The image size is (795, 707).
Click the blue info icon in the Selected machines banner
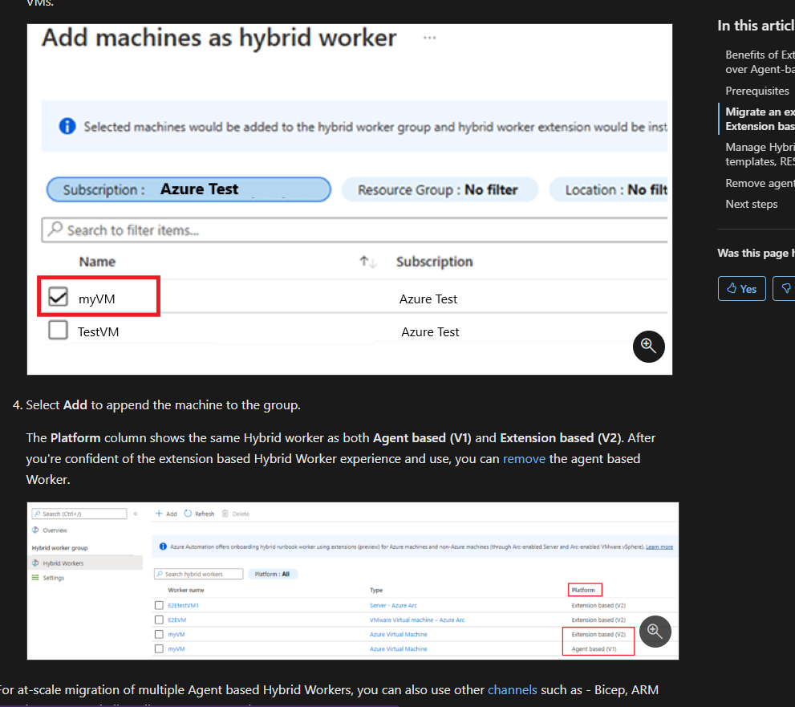[x=67, y=126]
